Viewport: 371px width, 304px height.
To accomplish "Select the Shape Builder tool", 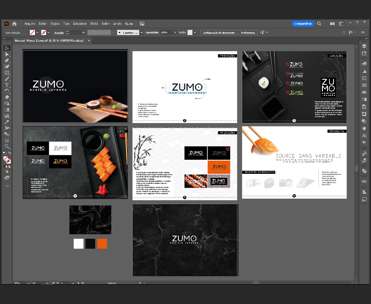I will click(x=7, y=103).
